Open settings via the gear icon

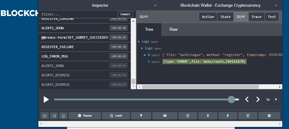pyautogui.click(x=269, y=116)
